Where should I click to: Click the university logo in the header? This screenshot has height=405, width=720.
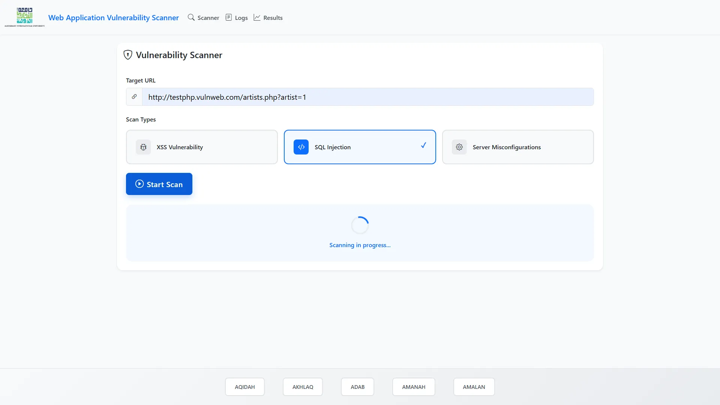coord(24,17)
